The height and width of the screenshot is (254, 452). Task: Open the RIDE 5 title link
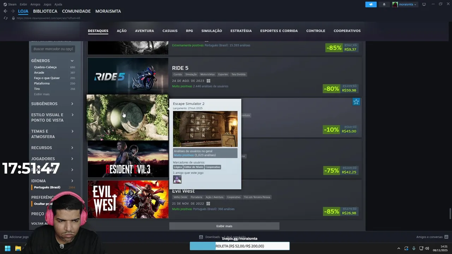tap(180, 68)
